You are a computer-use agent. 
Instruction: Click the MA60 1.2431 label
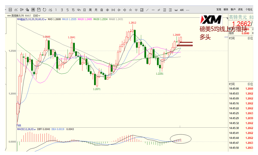pyautogui.click(x=116, y=19)
